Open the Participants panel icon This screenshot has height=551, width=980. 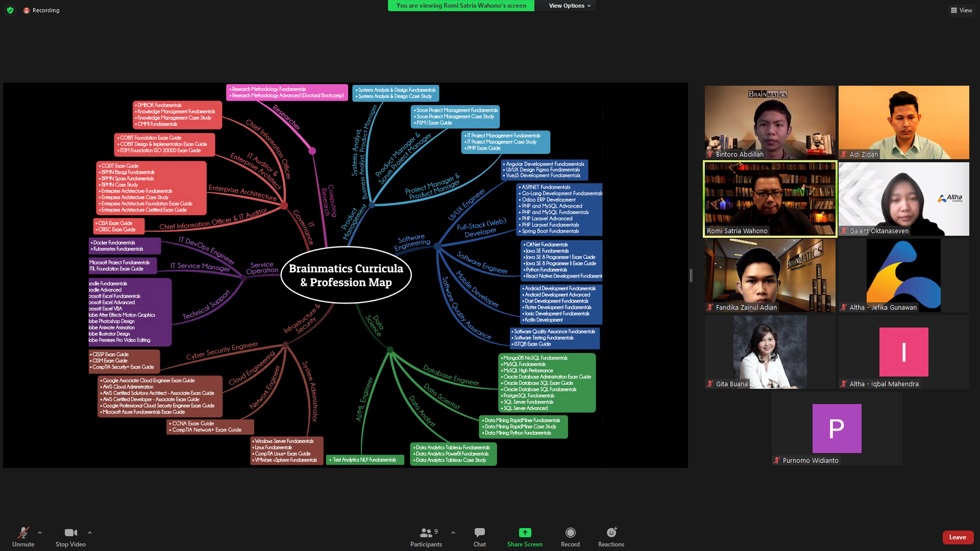(x=426, y=533)
